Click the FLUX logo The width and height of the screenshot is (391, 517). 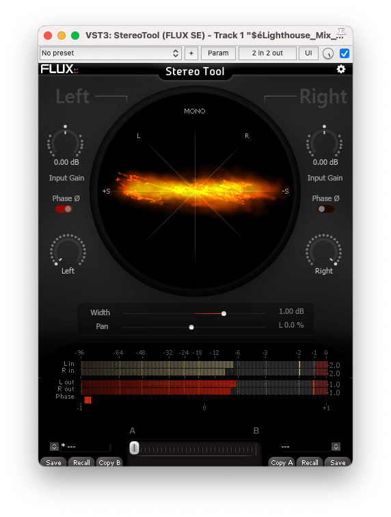pyautogui.click(x=59, y=69)
